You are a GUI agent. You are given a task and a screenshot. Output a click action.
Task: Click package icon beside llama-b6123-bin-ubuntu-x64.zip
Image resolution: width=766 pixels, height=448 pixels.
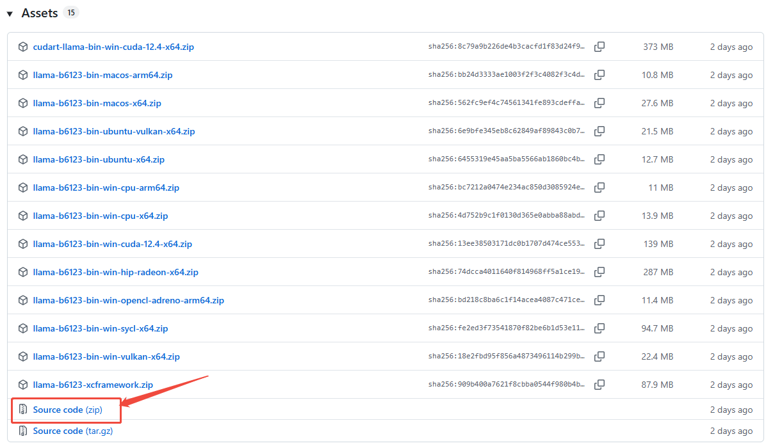tap(23, 159)
